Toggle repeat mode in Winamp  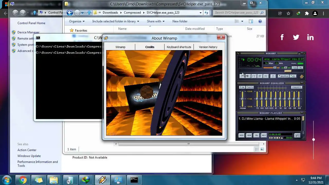point(293,76)
